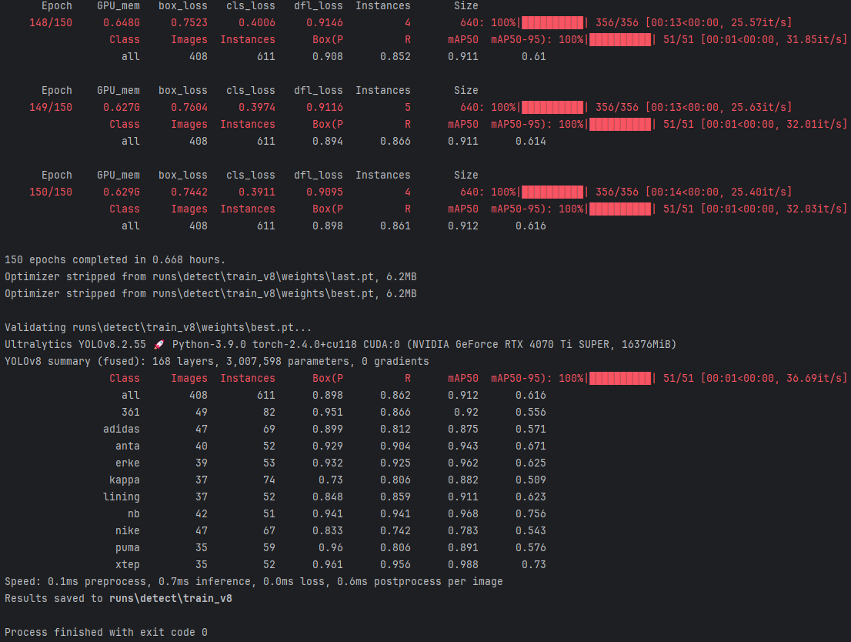Image resolution: width=851 pixels, height=642 pixels.
Task: Select the 'adidas' class row label
Action: [x=122, y=429]
